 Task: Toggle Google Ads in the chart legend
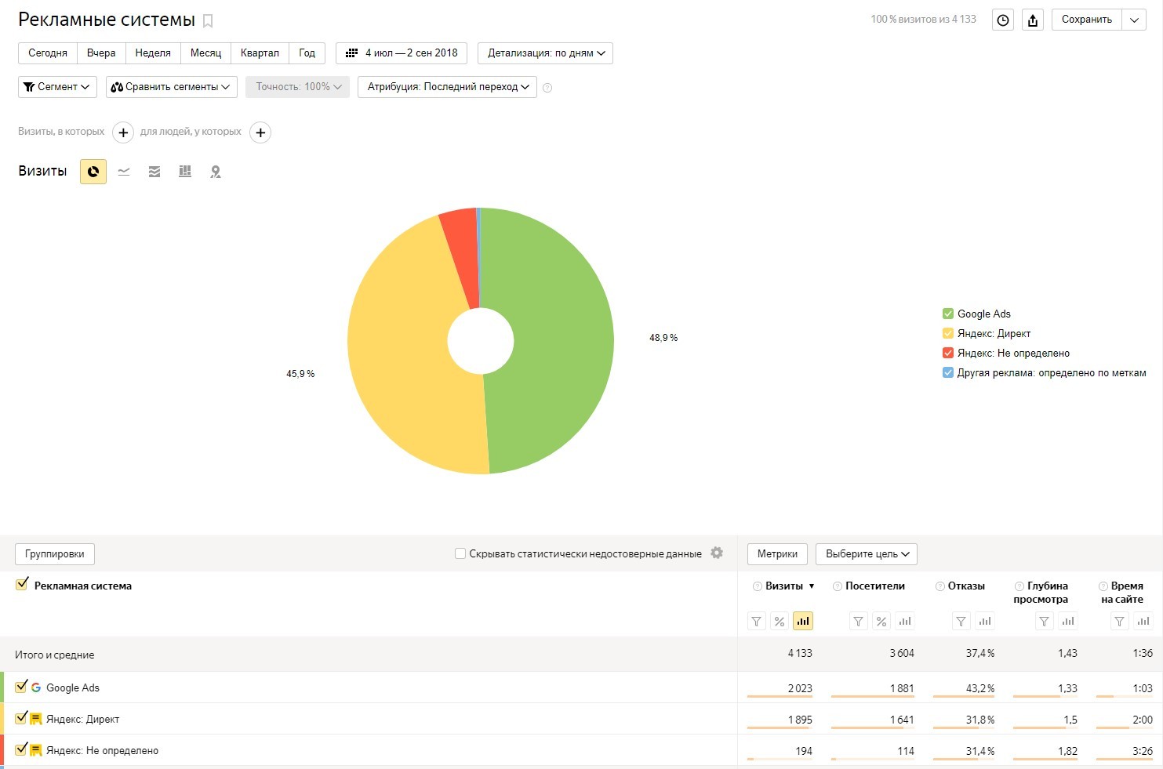click(948, 314)
